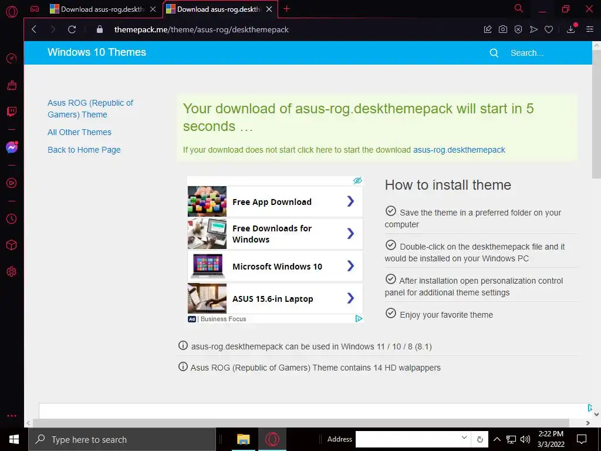This screenshot has width=601, height=451.
Task: Focus the site Search... field
Action: coord(527,53)
